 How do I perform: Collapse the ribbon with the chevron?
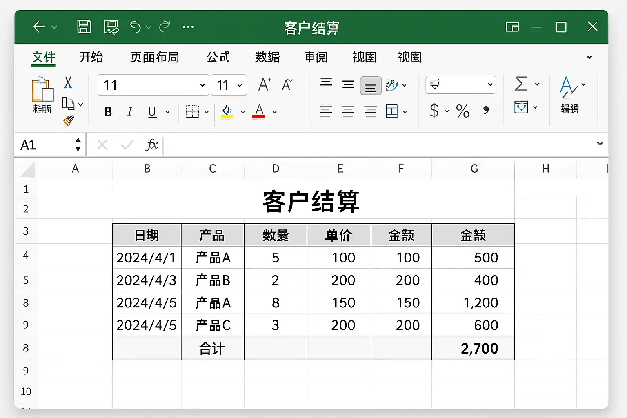pyautogui.click(x=589, y=57)
